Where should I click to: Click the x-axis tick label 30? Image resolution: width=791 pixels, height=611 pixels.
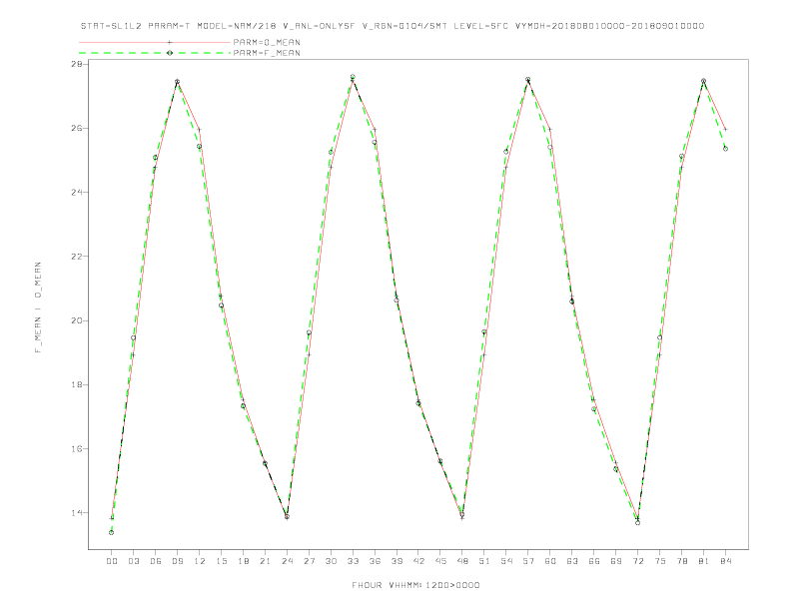point(331,561)
